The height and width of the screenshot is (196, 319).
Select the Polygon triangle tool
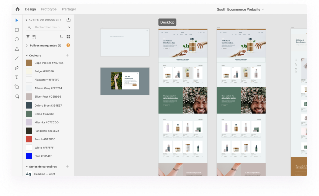tap(17, 49)
